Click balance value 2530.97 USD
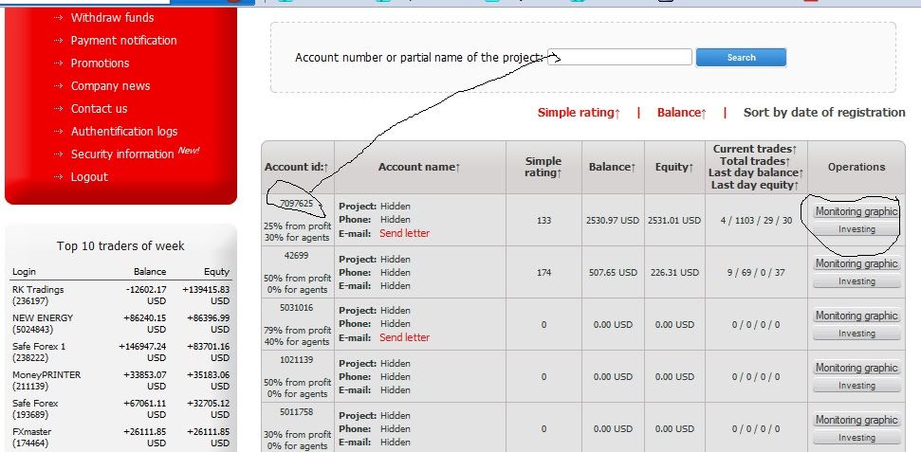This screenshot has width=921, height=452. [612, 221]
